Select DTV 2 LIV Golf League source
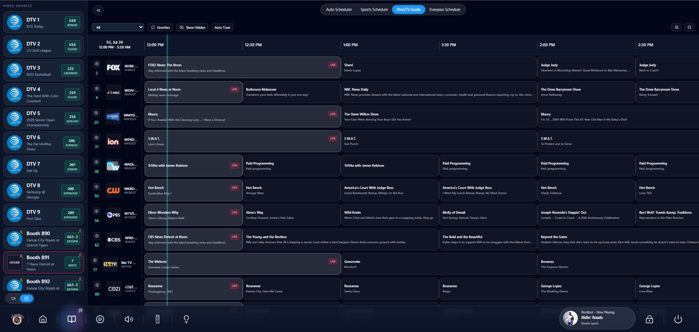This screenshot has height=332, width=699. click(43, 46)
